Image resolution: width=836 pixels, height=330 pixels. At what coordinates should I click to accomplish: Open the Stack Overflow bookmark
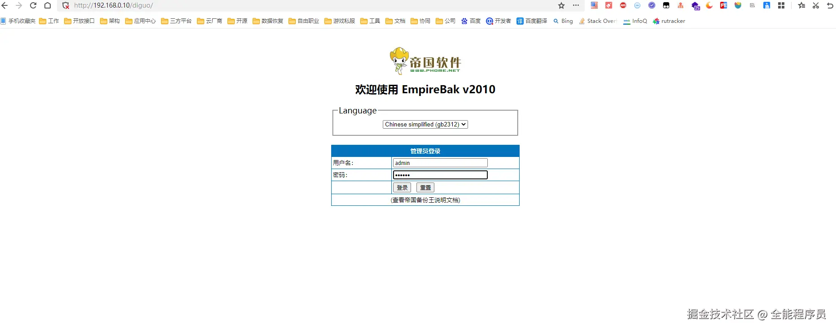click(598, 21)
